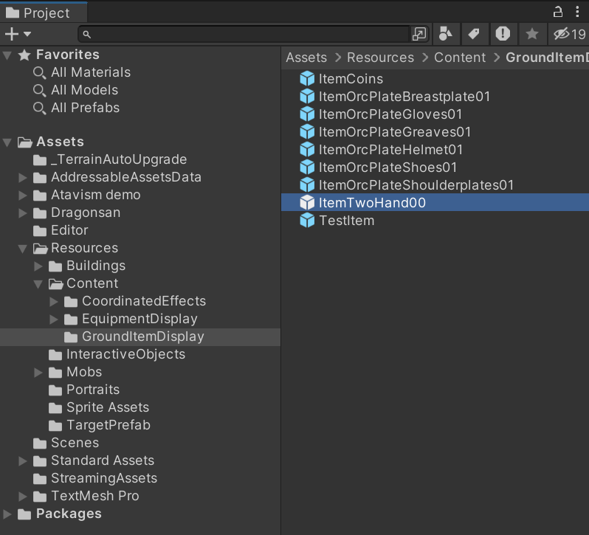Click the ItemCoins prefab cube icon
The image size is (589, 535).
click(307, 79)
